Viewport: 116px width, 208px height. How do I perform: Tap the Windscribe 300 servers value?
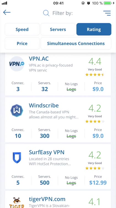(x=45, y=136)
